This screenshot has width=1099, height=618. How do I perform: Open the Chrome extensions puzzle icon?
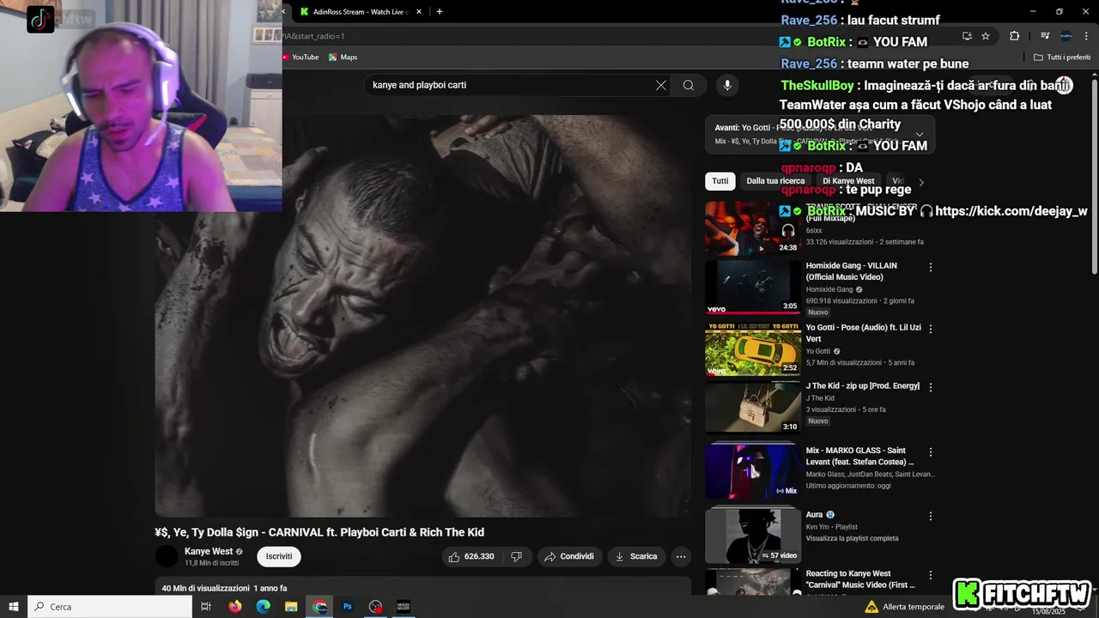pyautogui.click(x=1014, y=36)
